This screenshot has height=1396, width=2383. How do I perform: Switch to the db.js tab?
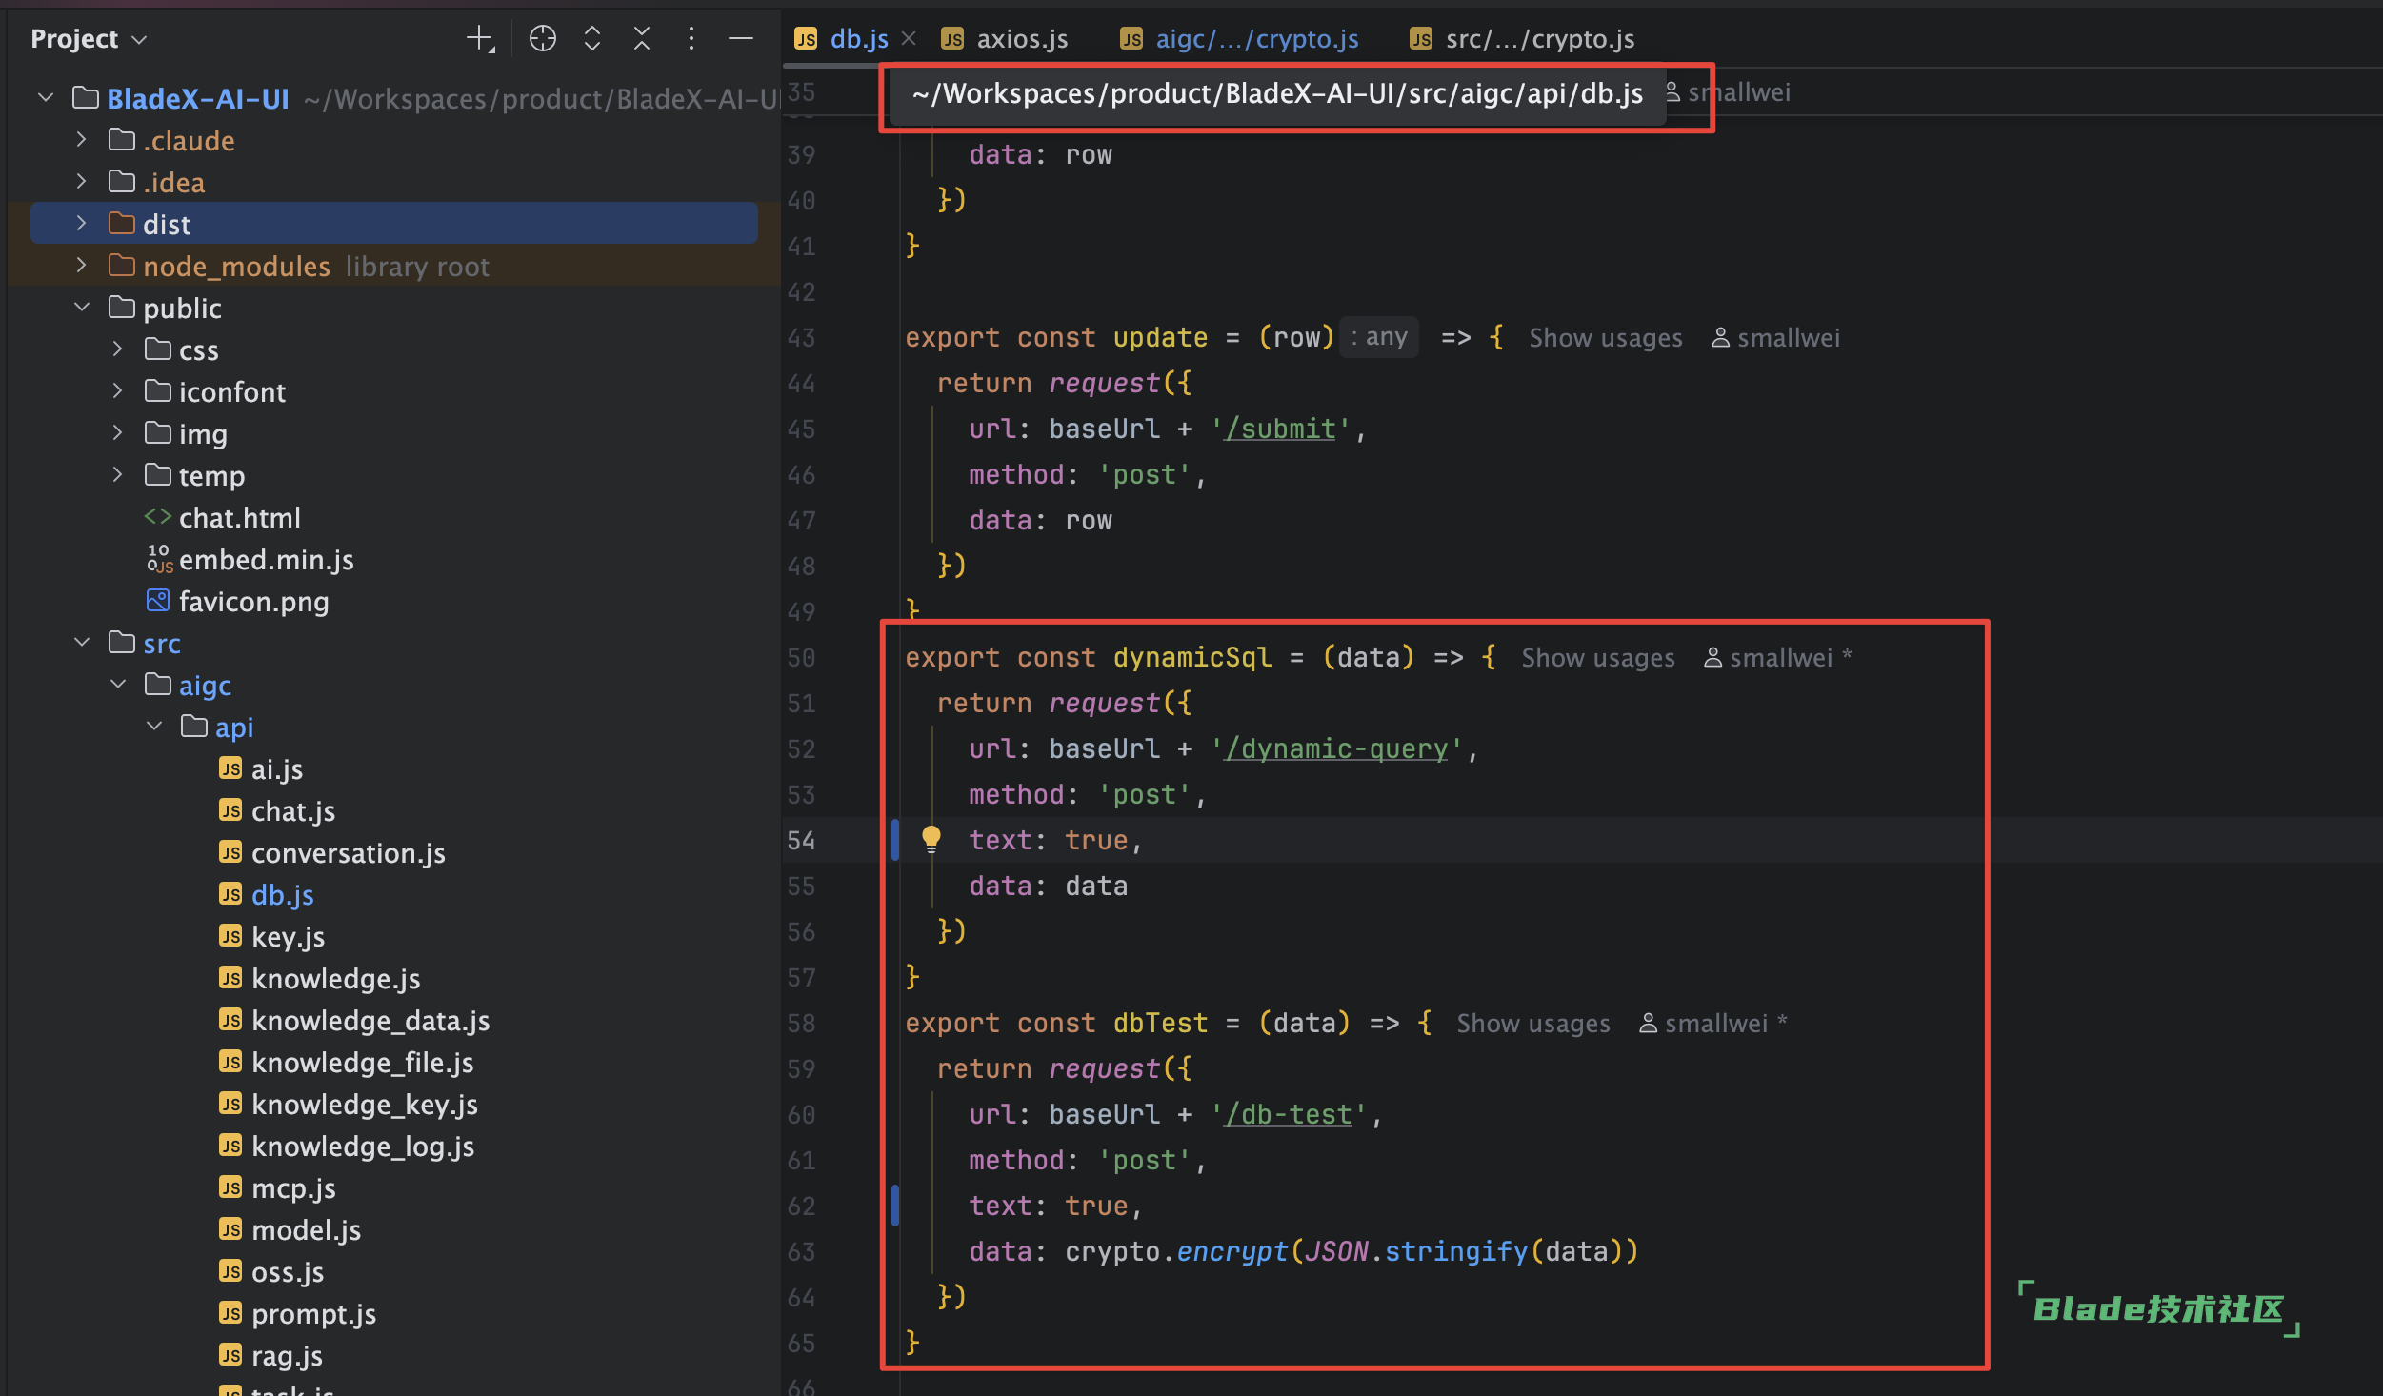click(842, 39)
